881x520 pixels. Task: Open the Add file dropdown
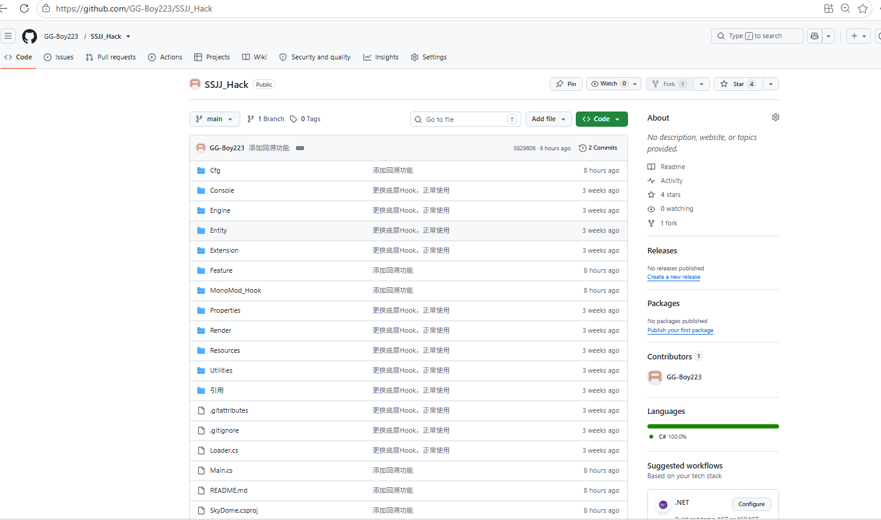549,119
